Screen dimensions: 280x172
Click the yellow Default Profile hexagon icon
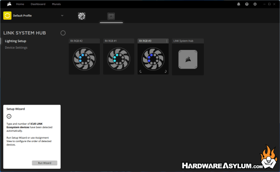7,15
